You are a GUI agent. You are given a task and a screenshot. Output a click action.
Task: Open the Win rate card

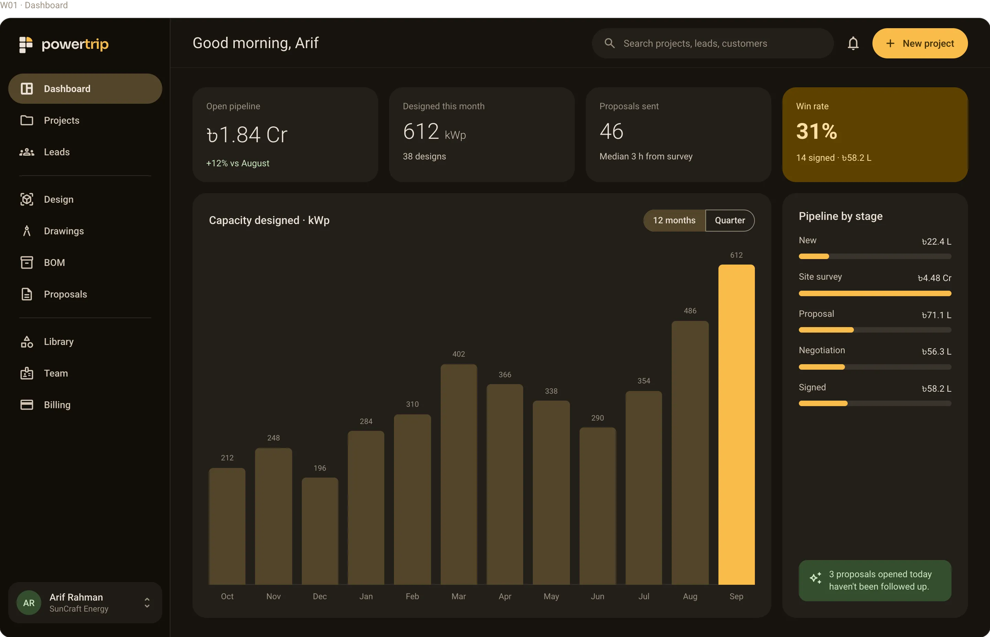[875, 134]
